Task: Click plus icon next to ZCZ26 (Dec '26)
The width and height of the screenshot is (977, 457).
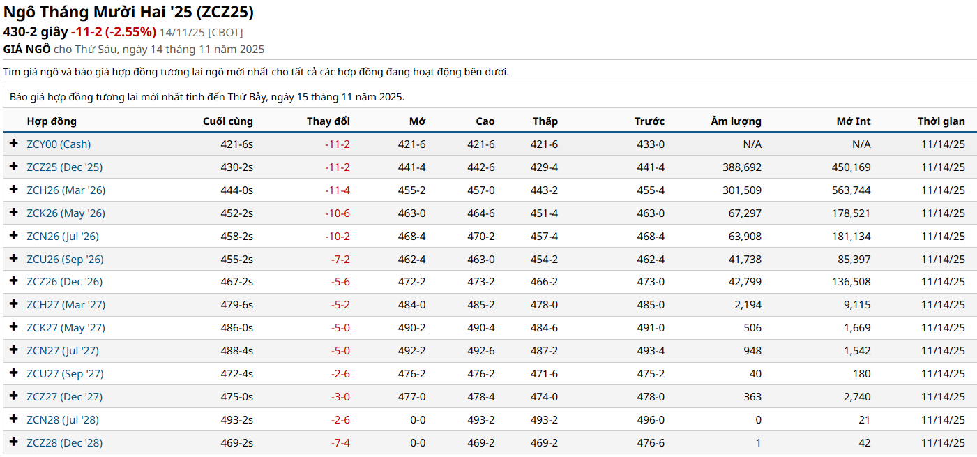Action: pyautogui.click(x=13, y=281)
